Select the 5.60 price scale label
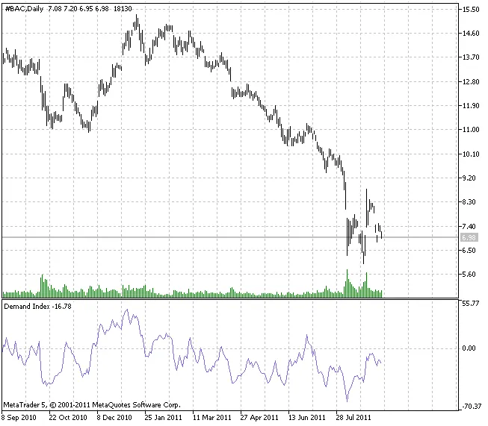The width and height of the screenshot is (488, 426). [x=471, y=275]
